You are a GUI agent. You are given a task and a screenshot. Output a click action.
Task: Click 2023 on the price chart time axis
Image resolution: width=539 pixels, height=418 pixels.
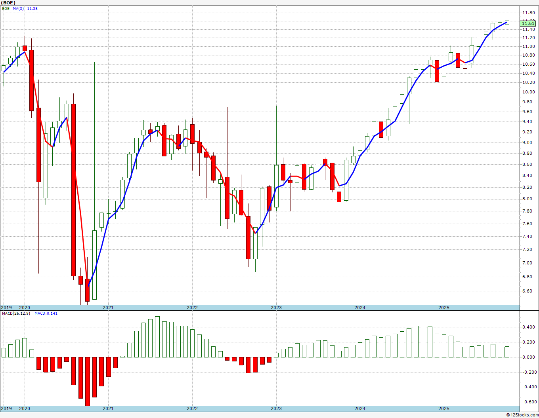[x=276, y=308]
